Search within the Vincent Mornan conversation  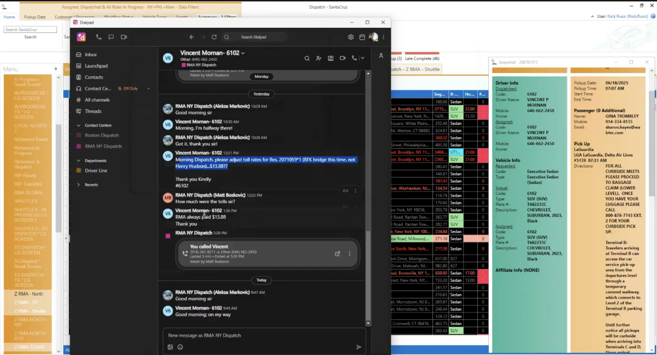(x=307, y=58)
